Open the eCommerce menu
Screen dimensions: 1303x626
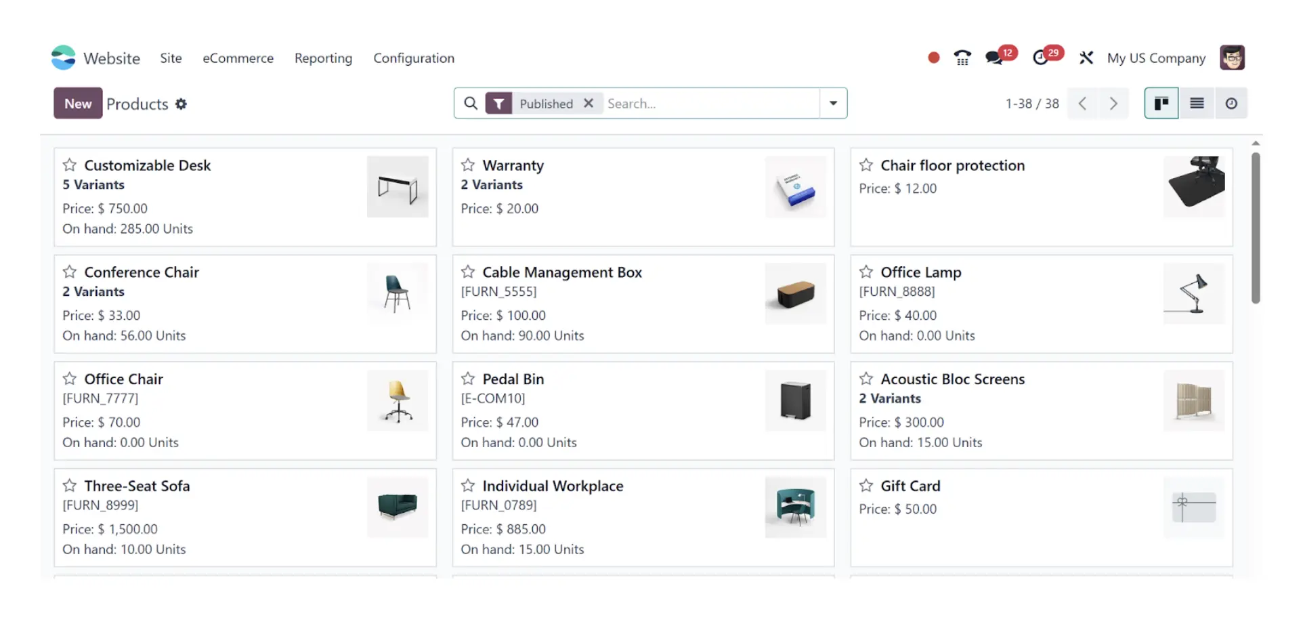coord(238,58)
